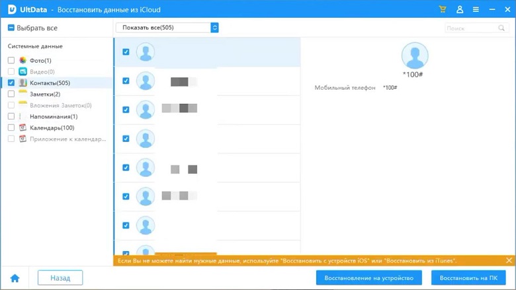Viewport: 516px width, 290px height.
Task: Select Контакты(505) in the sidebar
Action: 50,83
